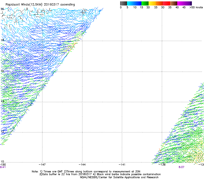
Task: Click the latitude label '16'
Action: [2, 71]
